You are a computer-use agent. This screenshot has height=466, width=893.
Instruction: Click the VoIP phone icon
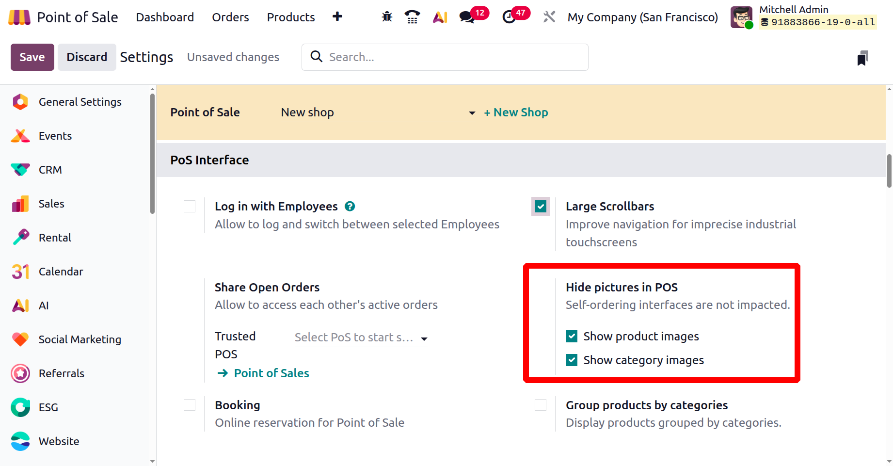(413, 17)
